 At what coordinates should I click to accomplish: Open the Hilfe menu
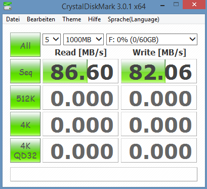pos(95,19)
